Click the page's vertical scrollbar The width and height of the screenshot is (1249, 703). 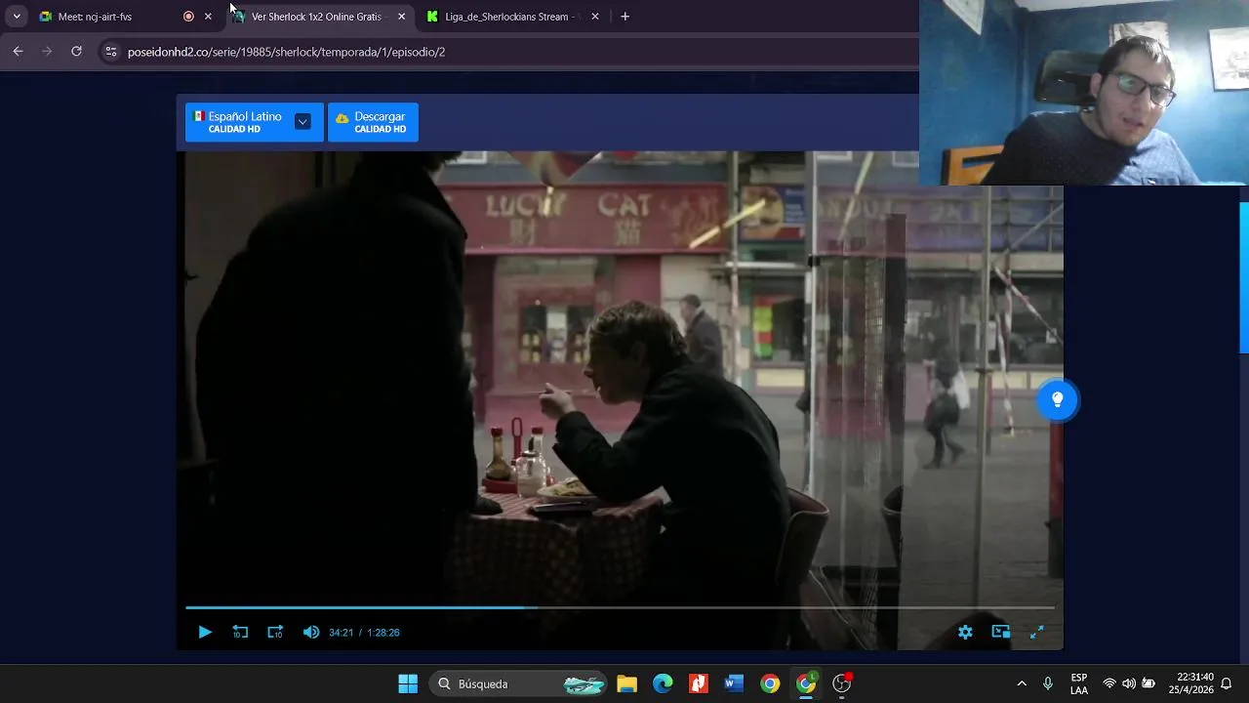pyautogui.click(x=1243, y=278)
